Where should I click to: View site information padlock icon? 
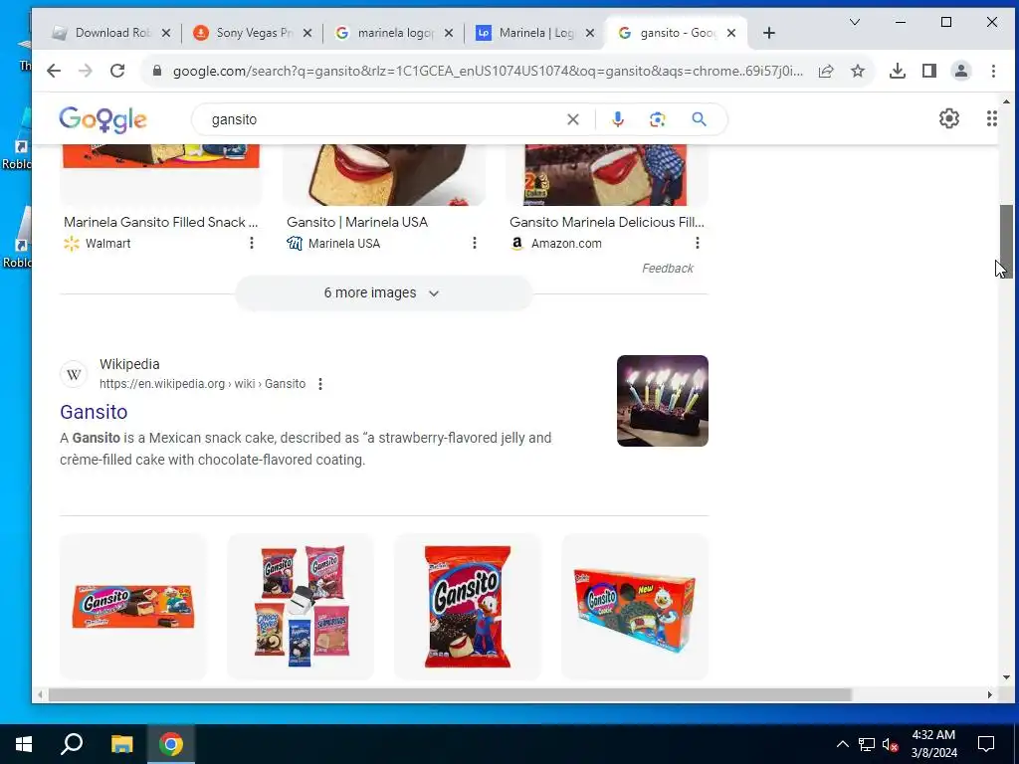pos(156,71)
